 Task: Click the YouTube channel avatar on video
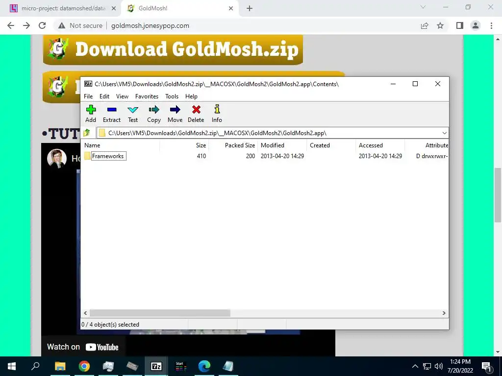(x=57, y=159)
